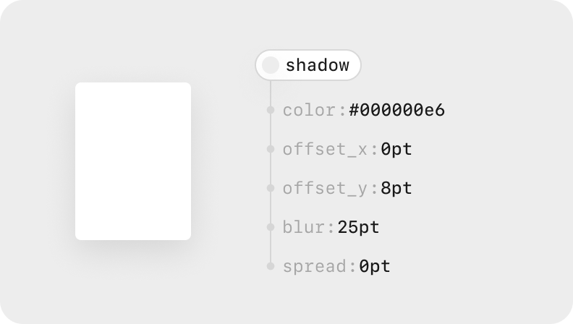Select the 25pt blur value
Image resolution: width=573 pixels, height=324 pixels.
(x=359, y=228)
